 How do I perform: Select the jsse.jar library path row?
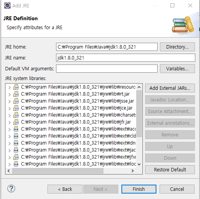pyautogui.click(x=77, y=101)
